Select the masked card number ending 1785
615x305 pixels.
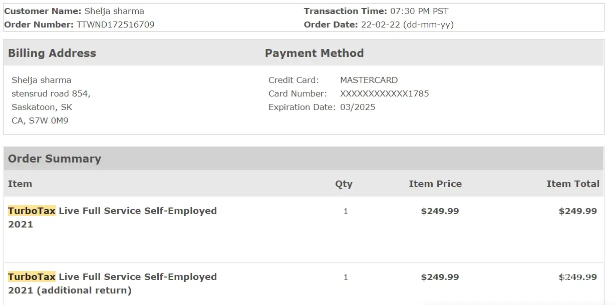tap(384, 93)
